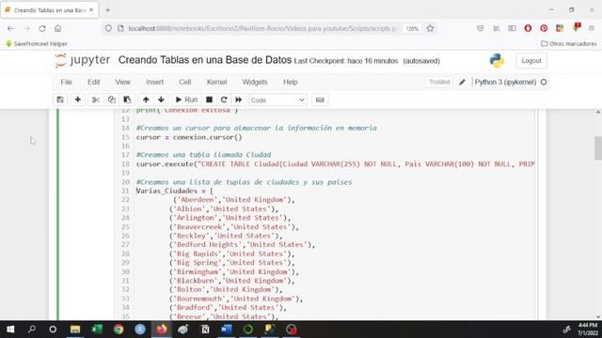This screenshot has width=602, height=338.
Task: Open the Firefox hamburger menu
Action: click(x=592, y=28)
